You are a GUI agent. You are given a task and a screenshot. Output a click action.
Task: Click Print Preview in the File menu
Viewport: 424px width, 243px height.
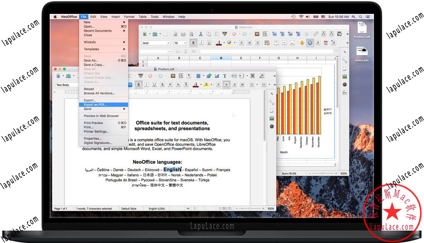click(93, 123)
